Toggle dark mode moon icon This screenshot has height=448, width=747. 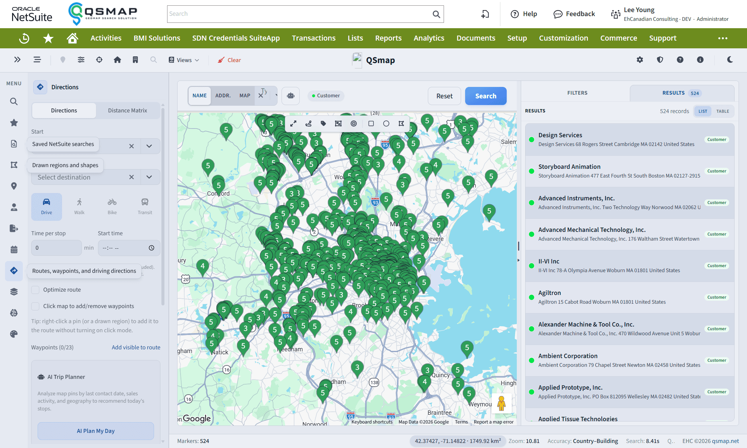point(730,60)
